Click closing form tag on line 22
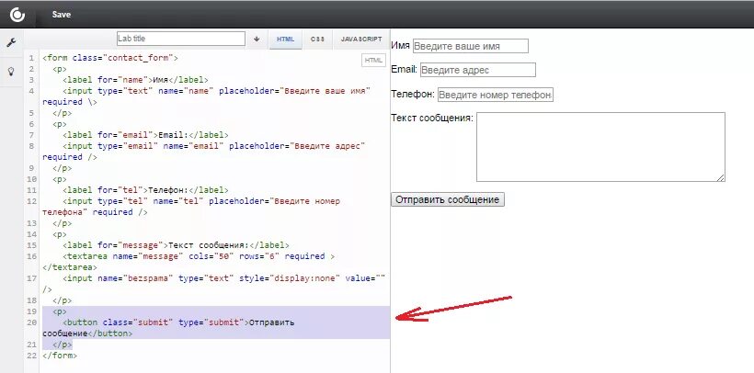Viewport: 754px width, 373px height. [x=60, y=356]
